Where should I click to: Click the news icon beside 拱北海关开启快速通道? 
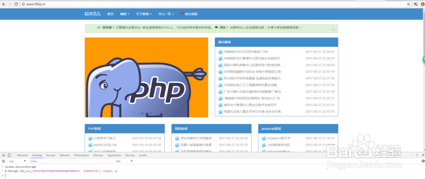tap(220, 78)
